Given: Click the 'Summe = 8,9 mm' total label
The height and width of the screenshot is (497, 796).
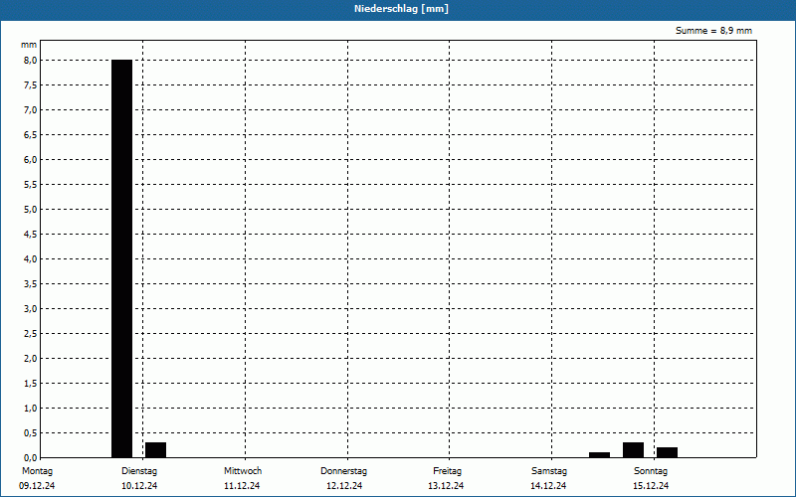Looking at the screenshot, I should tap(713, 31).
